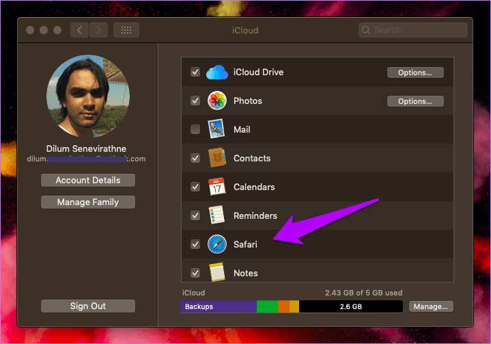Click the Contacts book icon
Viewport: 491px width, 344px height.
click(x=217, y=158)
